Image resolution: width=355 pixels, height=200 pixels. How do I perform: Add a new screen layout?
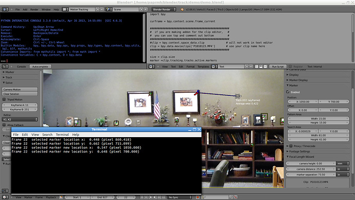tap(98, 9)
